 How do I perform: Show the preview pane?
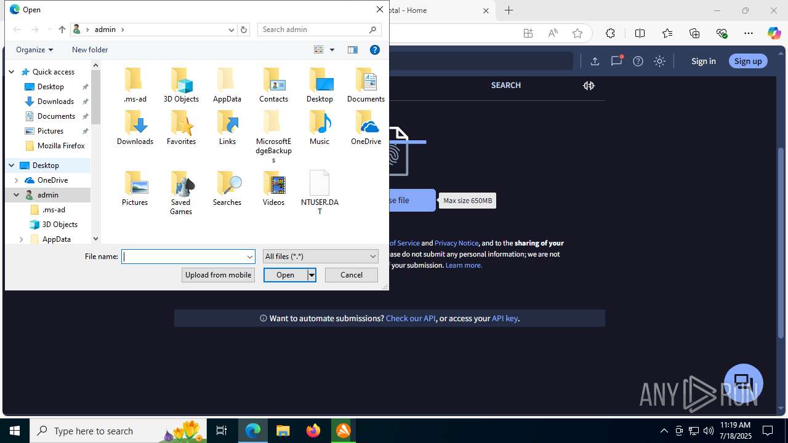click(x=353, y=50)
